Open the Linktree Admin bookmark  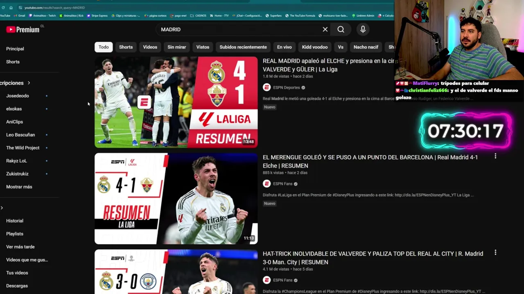[363, 16]
